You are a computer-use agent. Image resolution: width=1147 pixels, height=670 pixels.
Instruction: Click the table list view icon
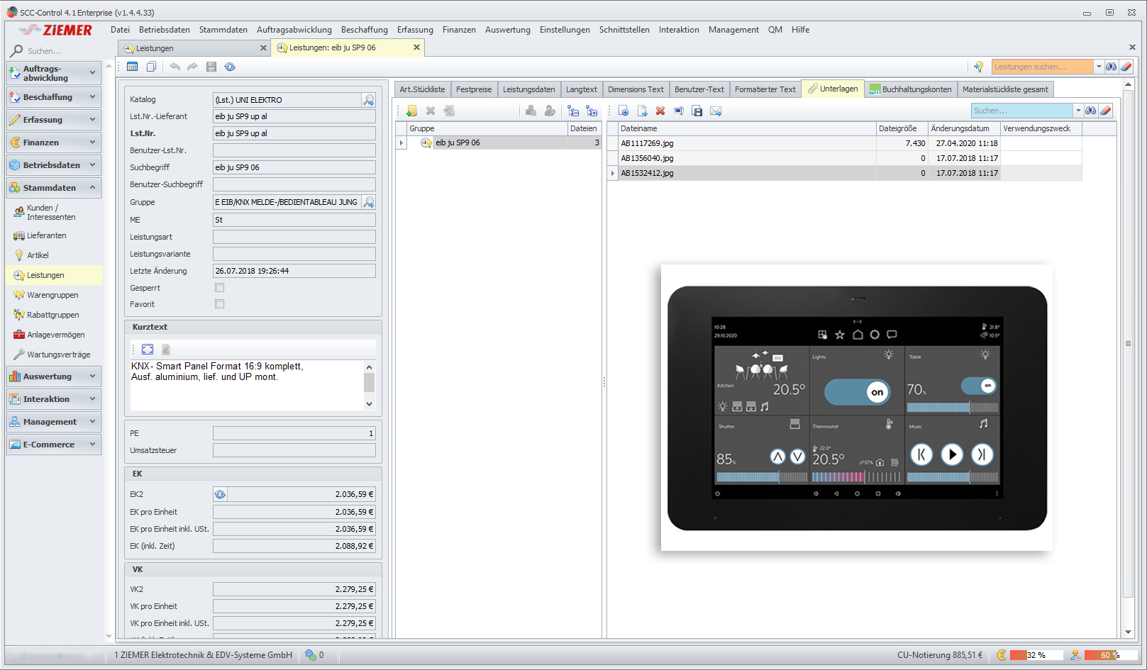[132, 67]
